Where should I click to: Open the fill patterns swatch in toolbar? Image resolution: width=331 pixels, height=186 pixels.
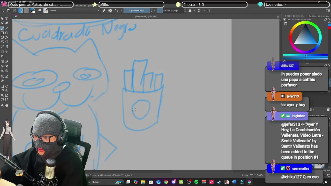[26, 11]
